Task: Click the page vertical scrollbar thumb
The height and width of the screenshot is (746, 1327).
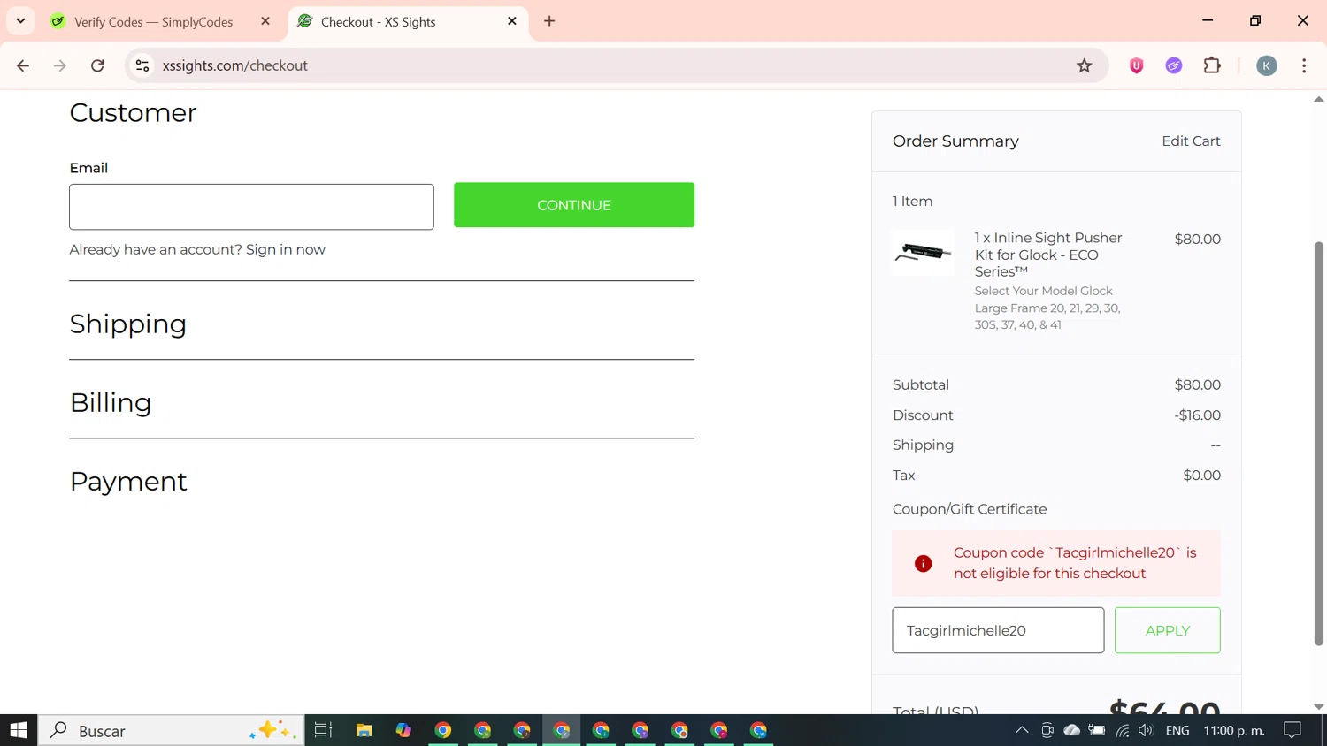Action: point(1319,444)
